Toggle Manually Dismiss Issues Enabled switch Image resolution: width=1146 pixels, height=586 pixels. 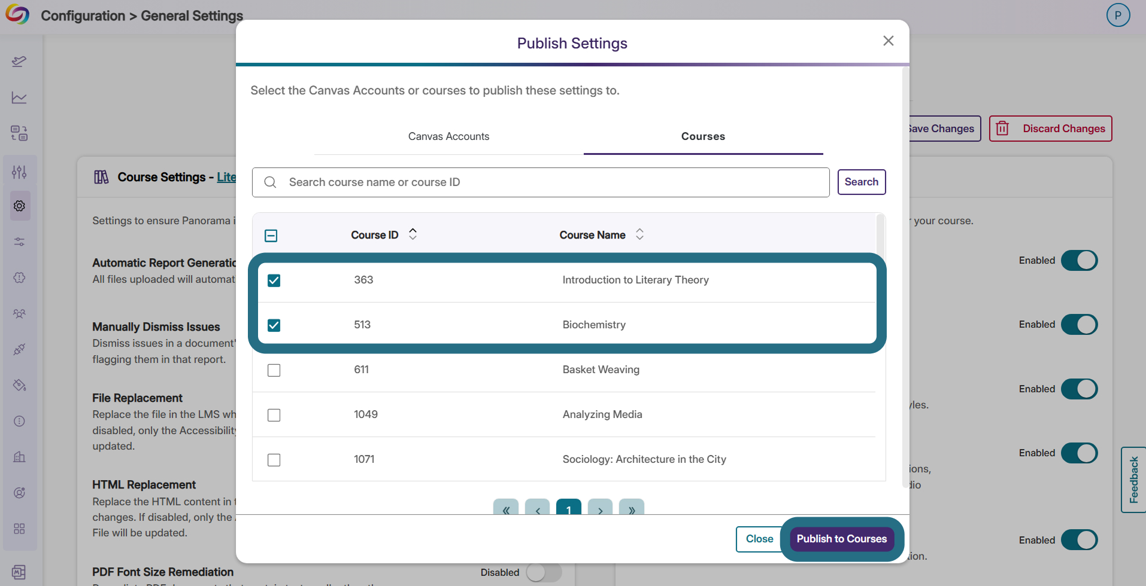(x=1079, y=325)
